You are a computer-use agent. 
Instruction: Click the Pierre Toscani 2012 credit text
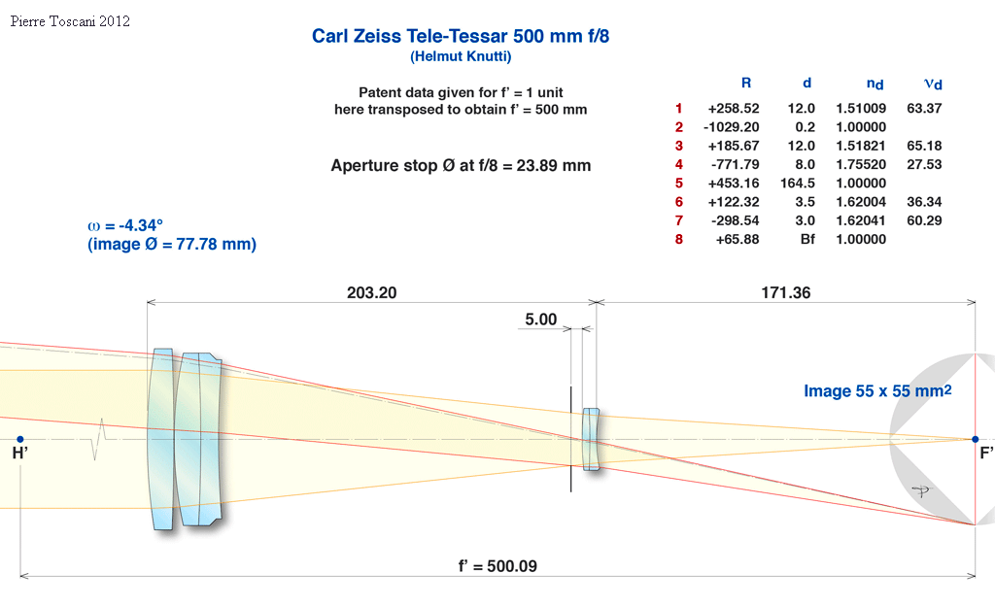(69, 20)
